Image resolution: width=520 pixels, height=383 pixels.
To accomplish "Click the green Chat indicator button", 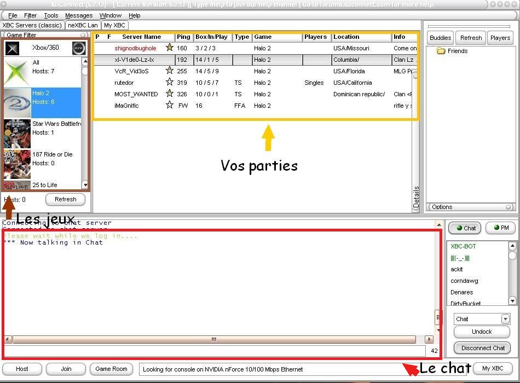I will coord(465,228).
